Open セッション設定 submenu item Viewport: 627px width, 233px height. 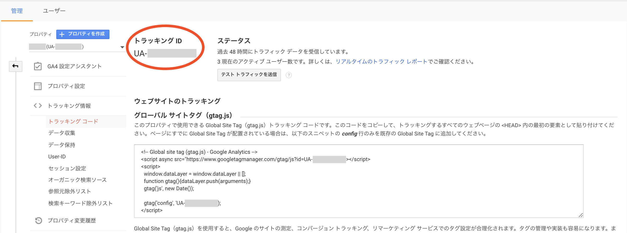pos(67,168)
